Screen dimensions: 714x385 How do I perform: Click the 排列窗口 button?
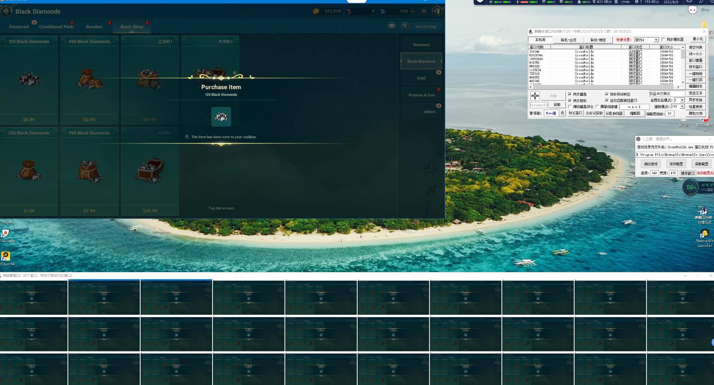click(x=695, y=67)
